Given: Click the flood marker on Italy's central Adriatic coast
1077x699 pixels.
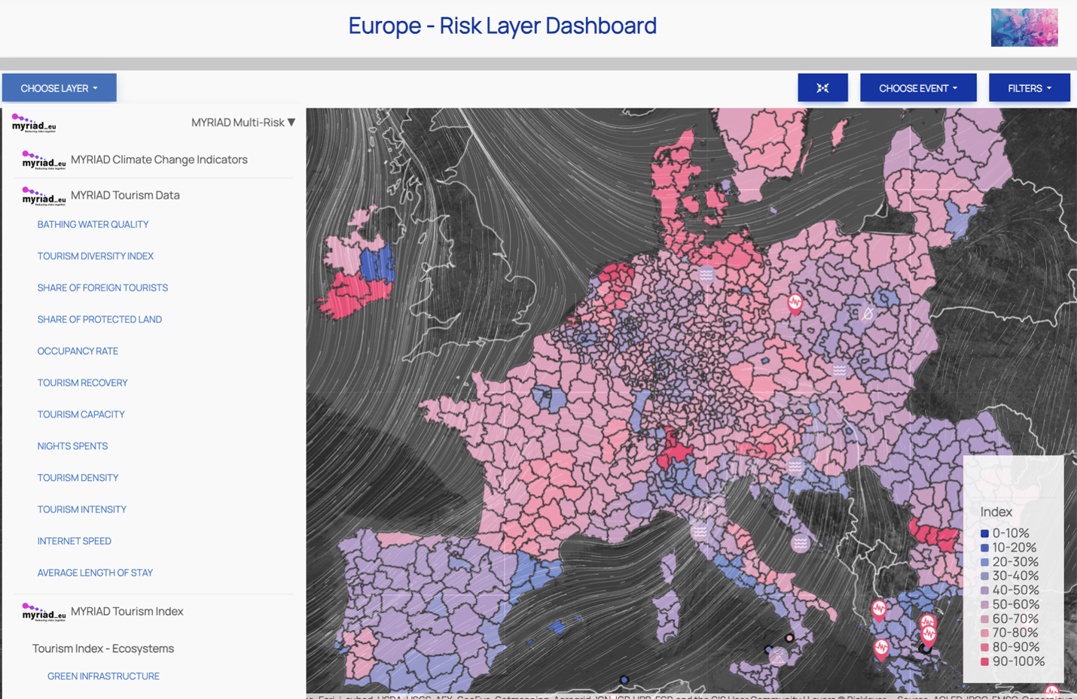Looking at the screenshot, I should [800, 542].
